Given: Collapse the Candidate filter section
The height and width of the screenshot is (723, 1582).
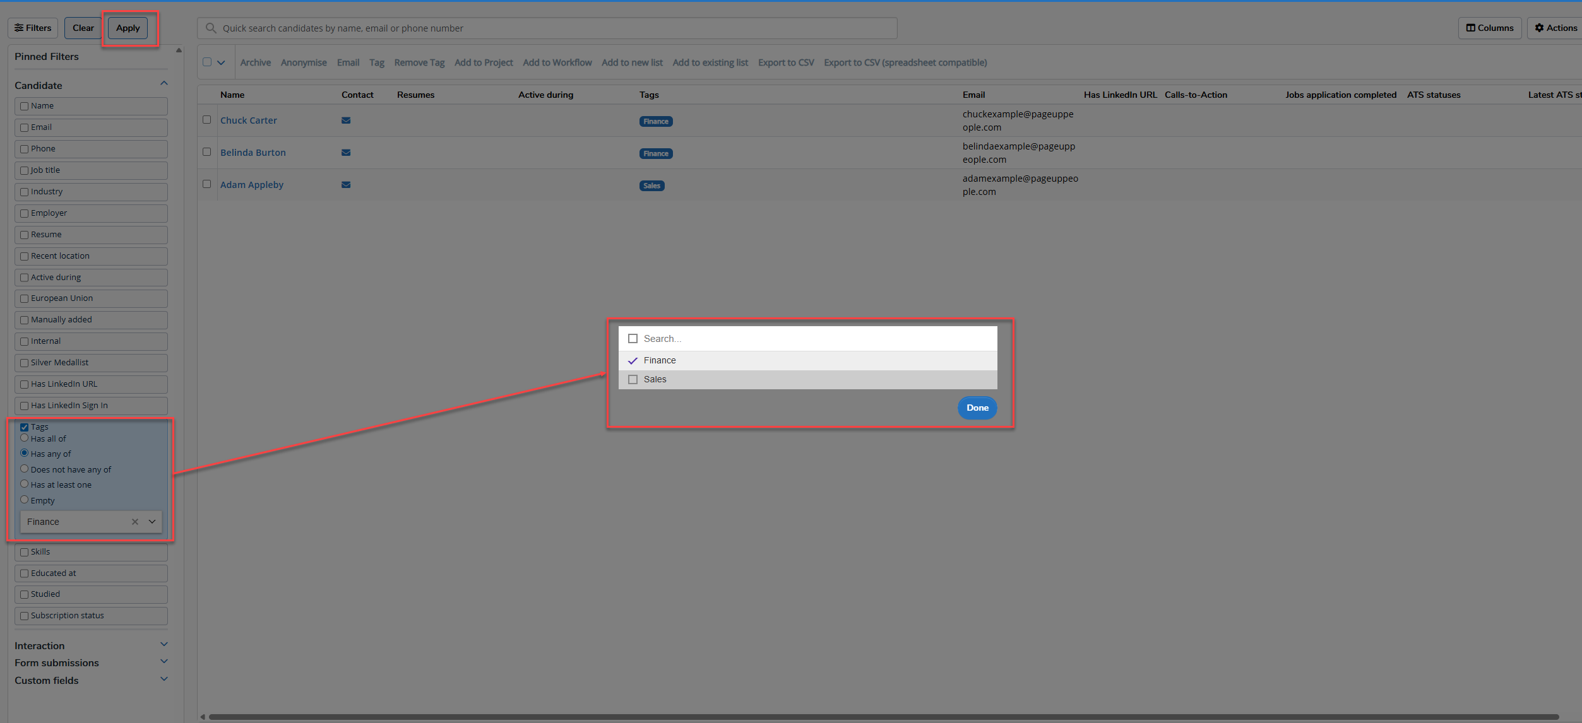Looking at the screenshot, I should 164,84.
